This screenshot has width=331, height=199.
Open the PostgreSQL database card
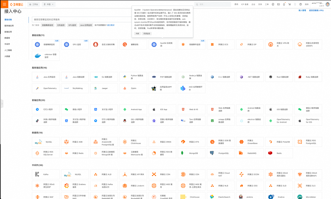tap(221, 153)
